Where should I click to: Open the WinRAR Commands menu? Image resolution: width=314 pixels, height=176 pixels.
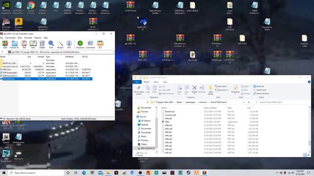10,38
